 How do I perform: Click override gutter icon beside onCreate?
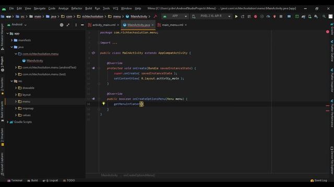coord(93,68)
